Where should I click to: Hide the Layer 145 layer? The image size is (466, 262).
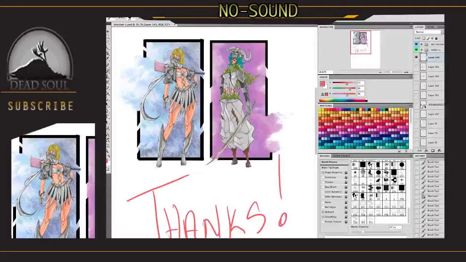416,57
